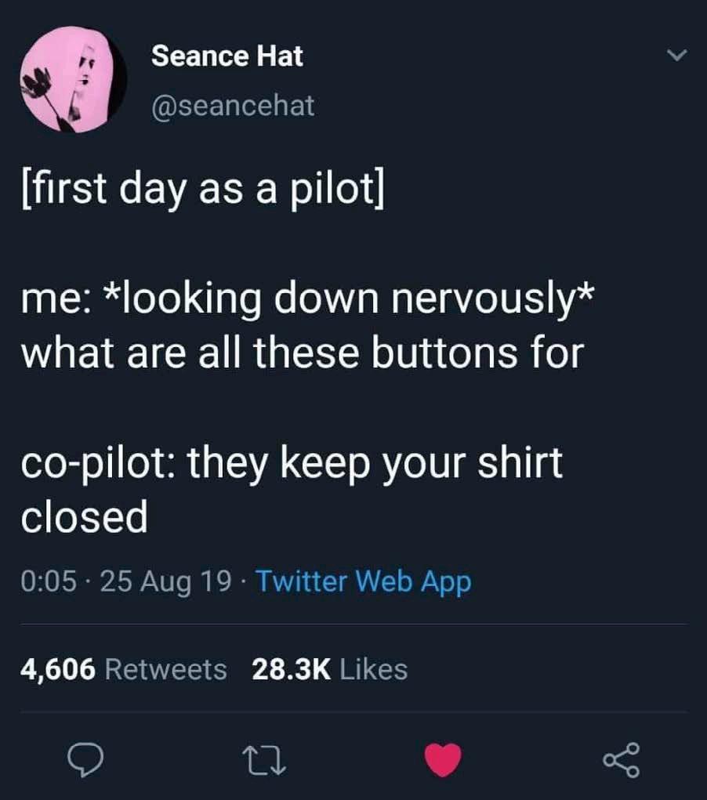This screenshot has height=800, width=707.
Task: Click the 25 Aug 19 date
Action: pos(166,582)
